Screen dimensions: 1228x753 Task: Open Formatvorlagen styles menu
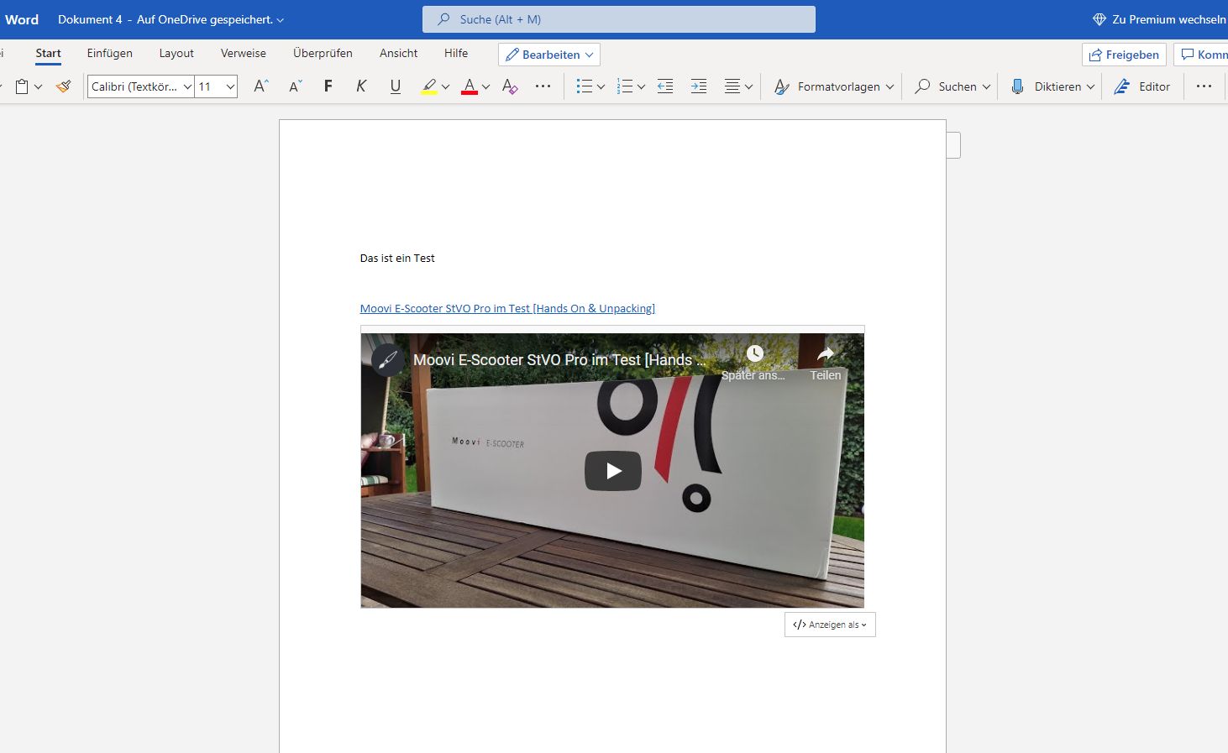833,86
